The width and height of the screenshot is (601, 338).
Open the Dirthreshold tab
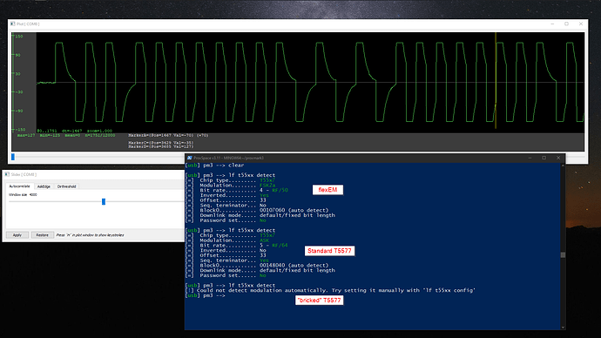click(x=67, y=186)
